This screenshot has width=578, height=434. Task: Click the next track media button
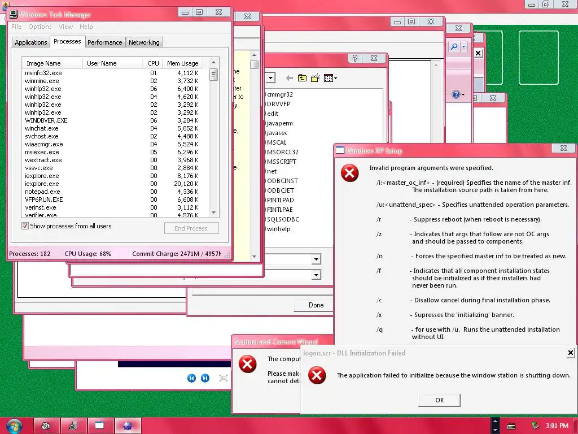(205, 378)
